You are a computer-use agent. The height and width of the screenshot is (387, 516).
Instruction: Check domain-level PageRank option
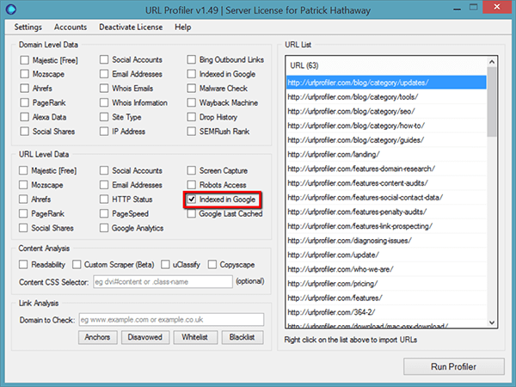coord(24,102)
